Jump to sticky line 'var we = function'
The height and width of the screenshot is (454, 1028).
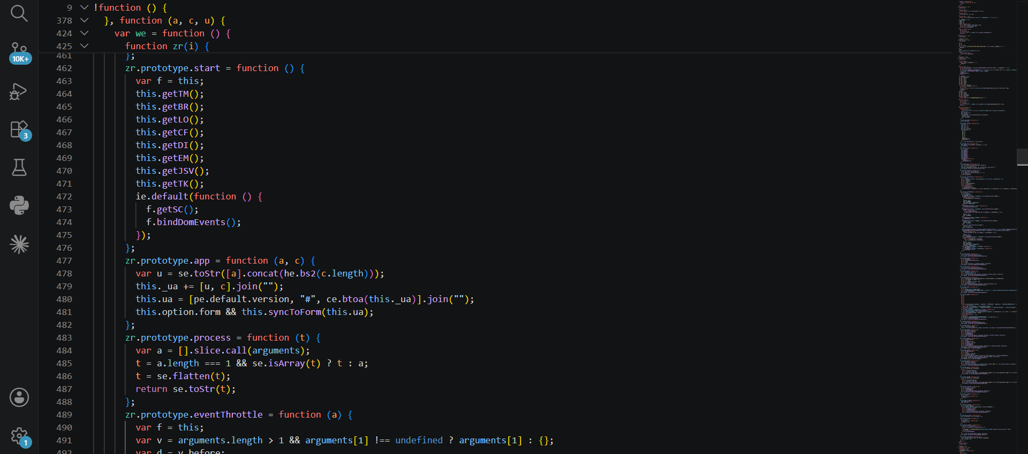[x=172, y=33]
